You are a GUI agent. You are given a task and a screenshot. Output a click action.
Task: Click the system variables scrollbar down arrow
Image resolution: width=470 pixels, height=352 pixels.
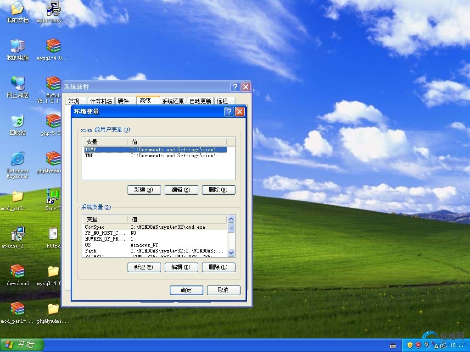click(231, 253)
